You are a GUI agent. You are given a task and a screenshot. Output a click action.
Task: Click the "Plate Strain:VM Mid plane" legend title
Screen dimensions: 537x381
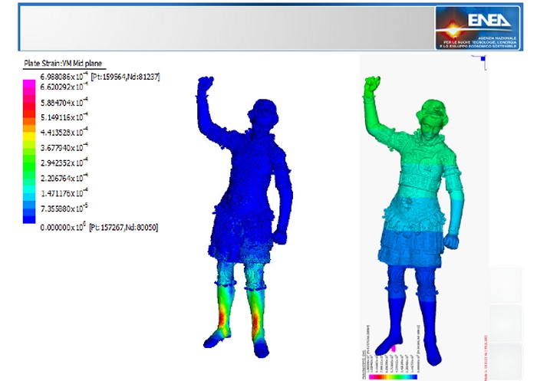[x=64, y=63]
